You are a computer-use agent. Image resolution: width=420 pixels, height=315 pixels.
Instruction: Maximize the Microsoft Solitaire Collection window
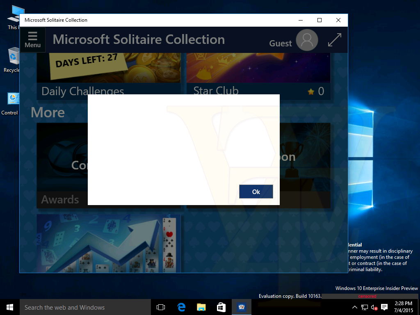tap(319, 20)
